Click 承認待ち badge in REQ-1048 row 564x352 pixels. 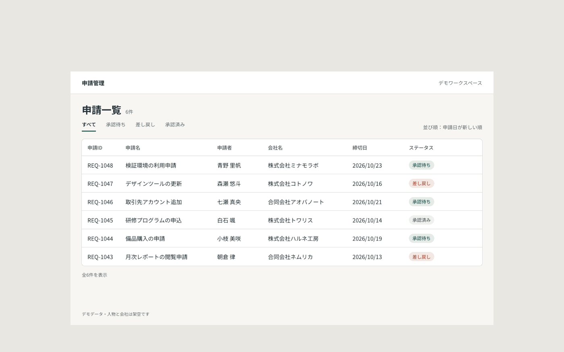coord(421,165)
